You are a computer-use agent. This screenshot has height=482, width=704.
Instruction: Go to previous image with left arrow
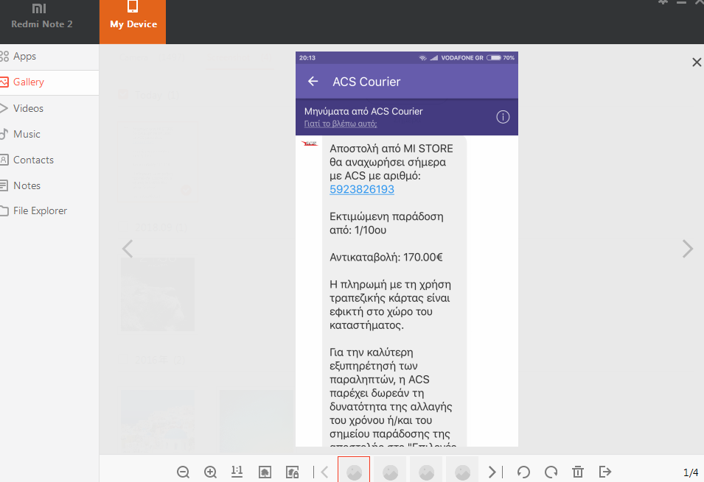[x=128, y=249]
